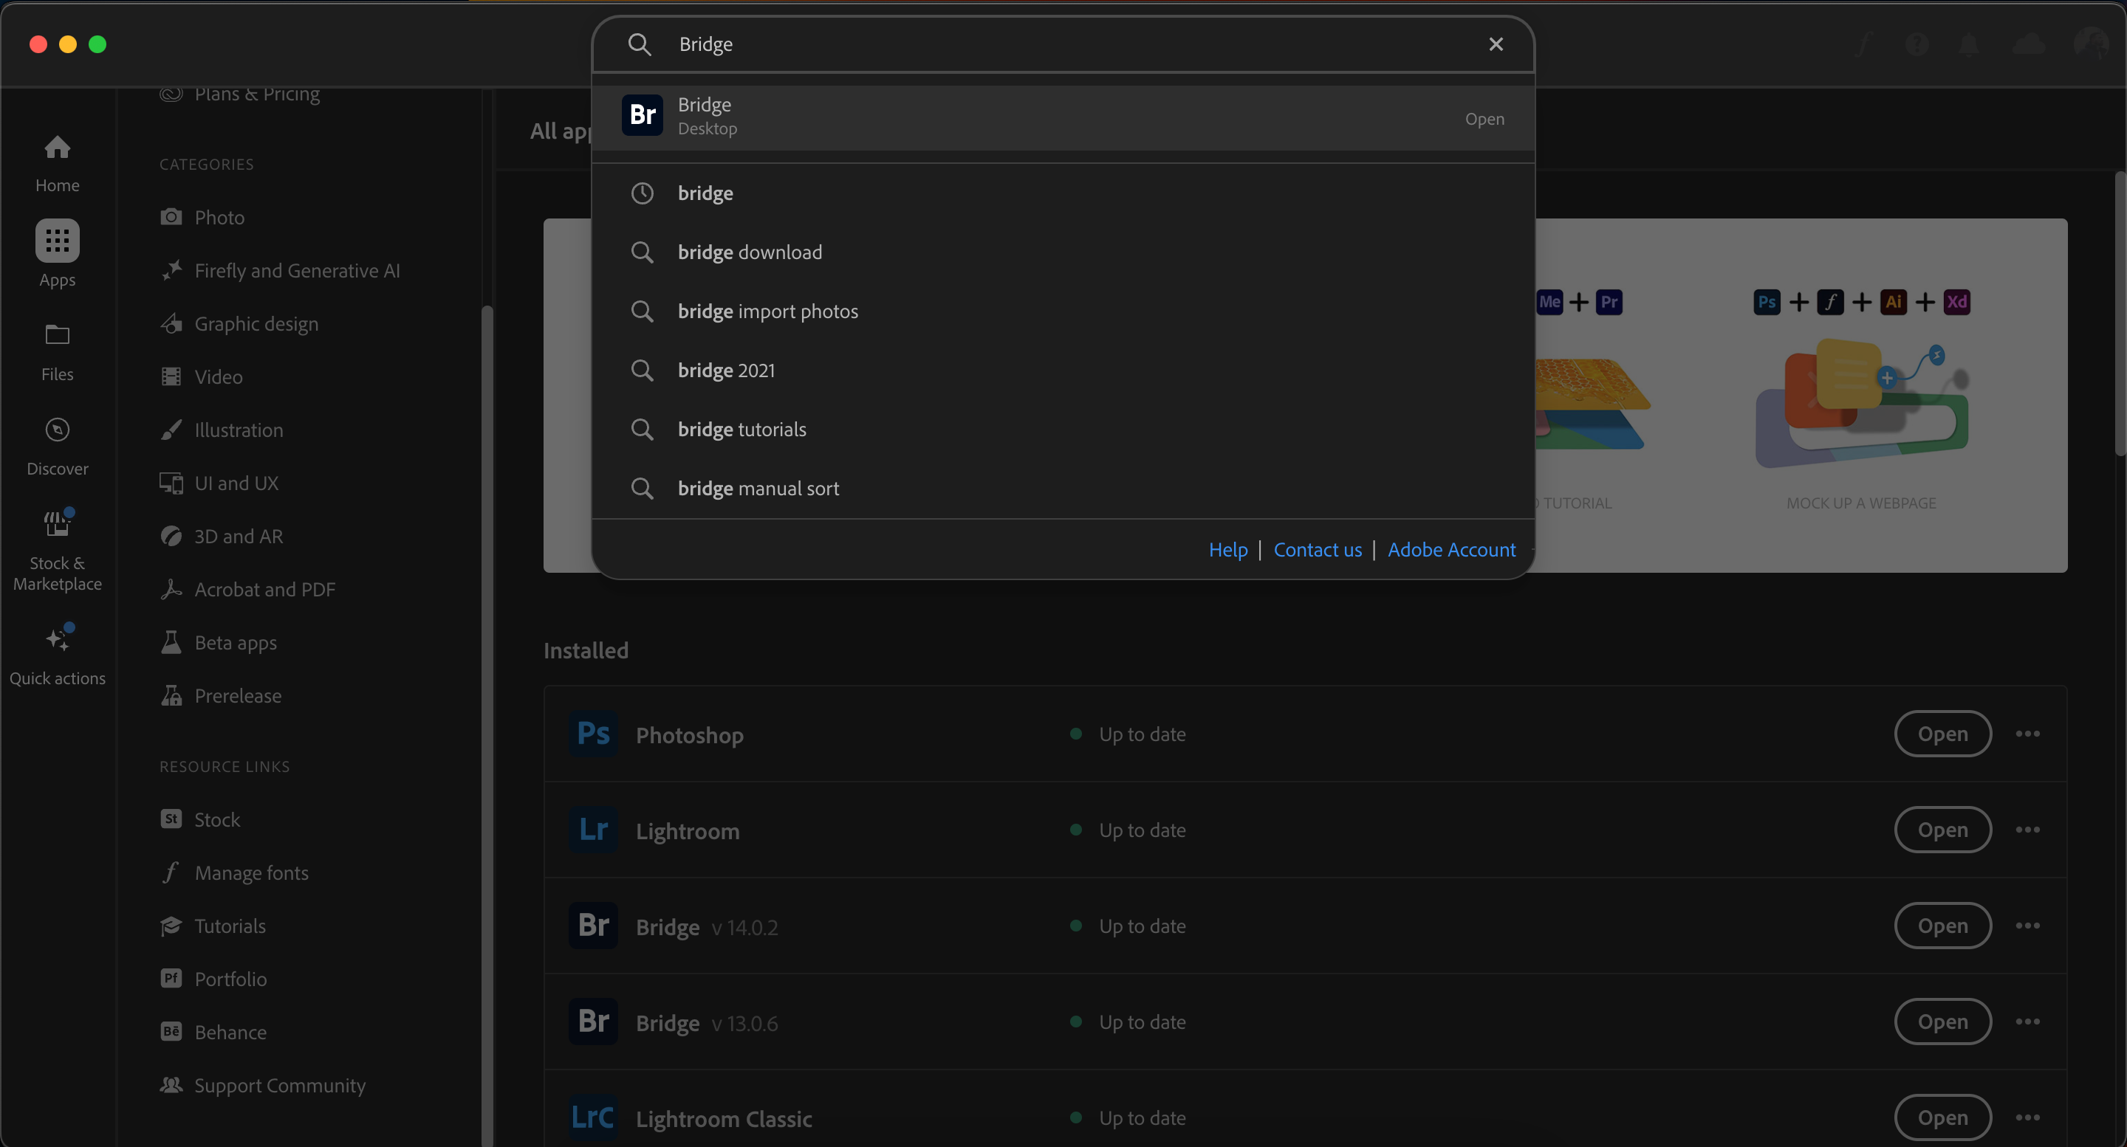This screenshot has height=1147, width=2127.
Task: Open the Files section from the sidebar
Action: [56, 336]
